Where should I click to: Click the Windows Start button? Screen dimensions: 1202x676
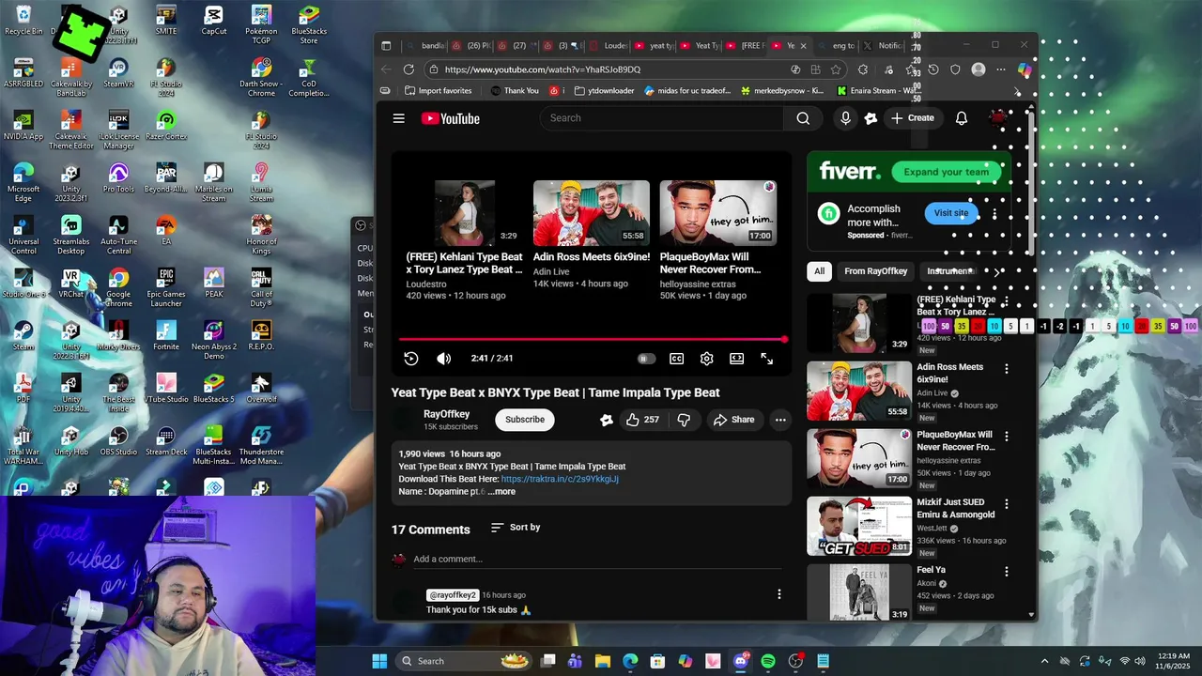[x=379, y=661]
